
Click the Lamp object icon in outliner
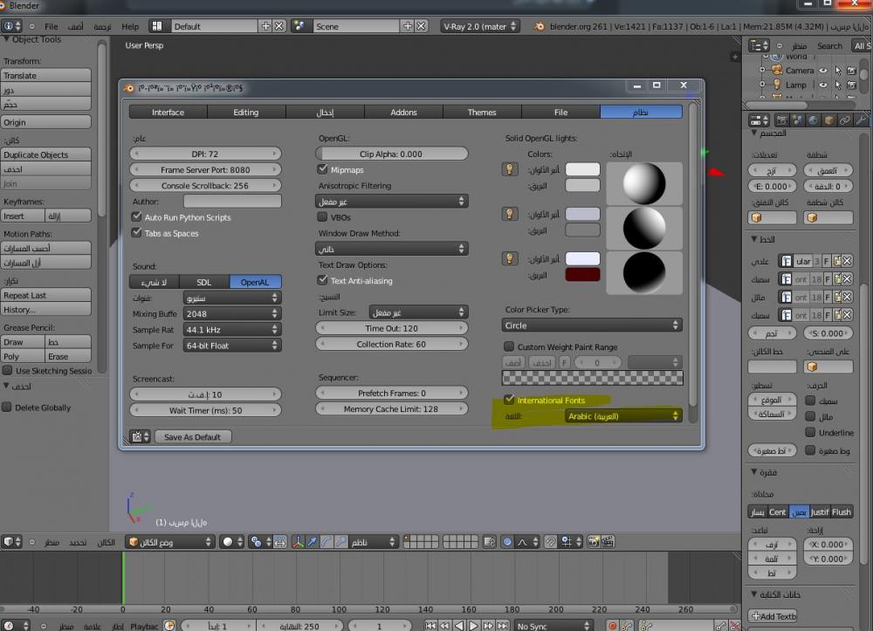pos(777,85)
